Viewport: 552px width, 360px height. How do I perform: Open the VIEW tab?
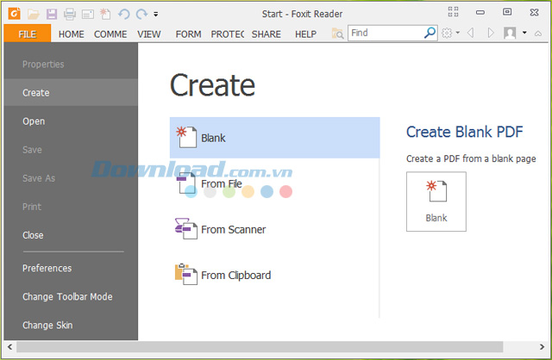149,34
